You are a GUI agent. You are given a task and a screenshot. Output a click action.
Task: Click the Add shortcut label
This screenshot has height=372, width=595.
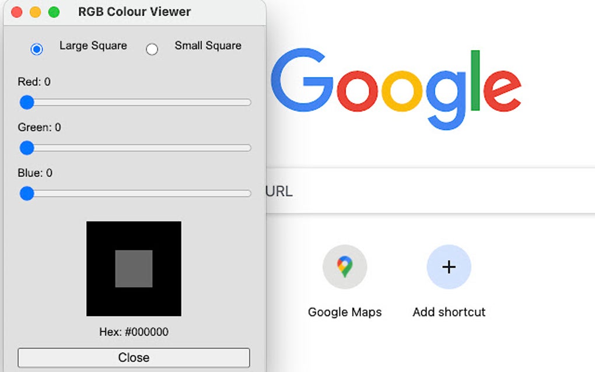point(449,312)
